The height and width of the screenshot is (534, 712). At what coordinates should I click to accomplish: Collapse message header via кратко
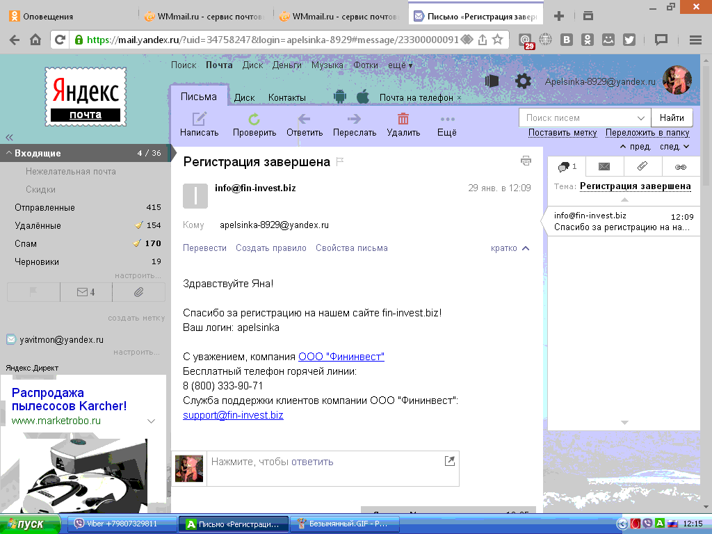[x=510, y=248]
